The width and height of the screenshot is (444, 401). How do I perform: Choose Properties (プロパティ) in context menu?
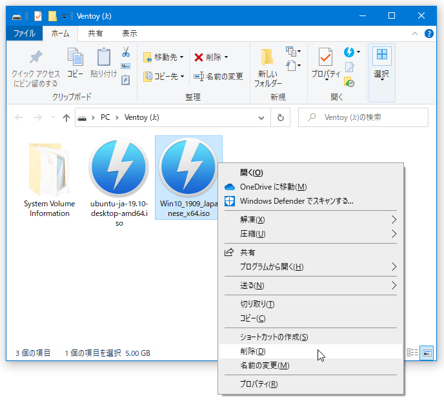tap(310, 384)
